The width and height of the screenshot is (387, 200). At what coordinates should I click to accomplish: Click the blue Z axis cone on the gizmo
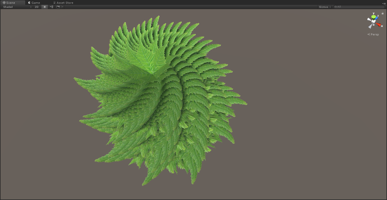pos(377,18)
